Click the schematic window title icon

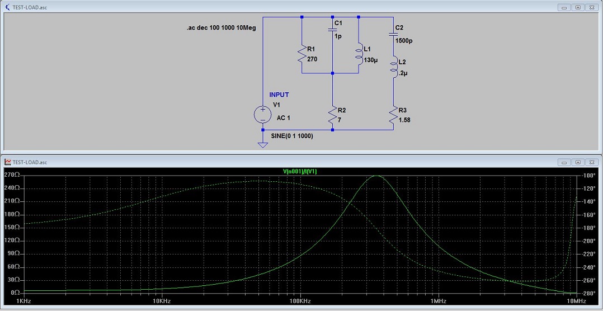[x=8, y=7]
